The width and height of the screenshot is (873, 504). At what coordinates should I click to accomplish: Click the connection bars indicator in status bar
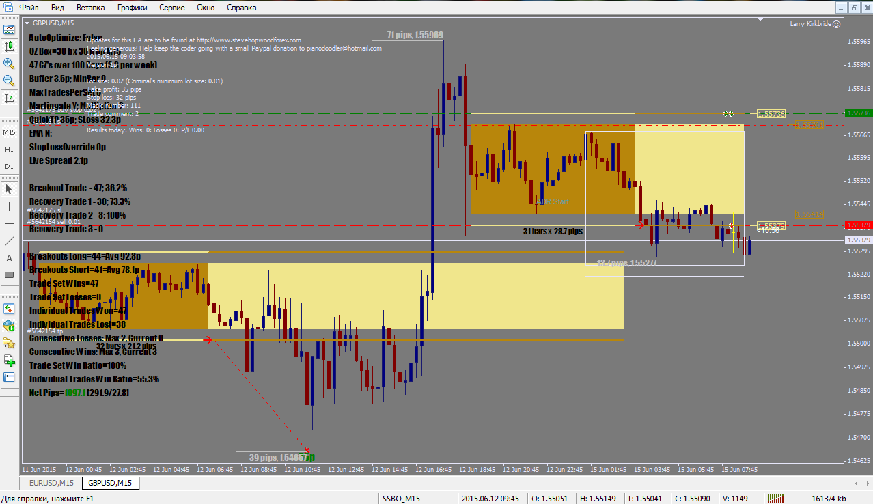click(777, 499)
